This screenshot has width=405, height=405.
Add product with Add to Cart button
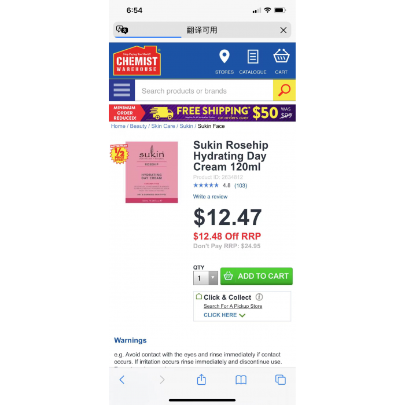coord(256,276)
